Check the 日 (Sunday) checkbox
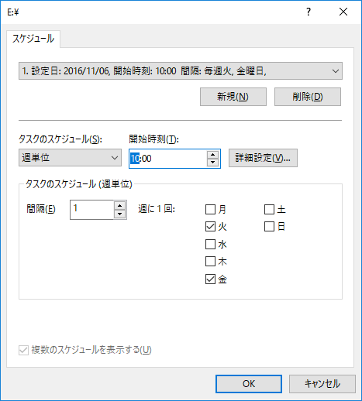Screen dimensions: 362x401 pos(269,227)
